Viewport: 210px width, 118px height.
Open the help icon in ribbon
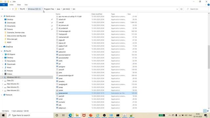[208, 5]
